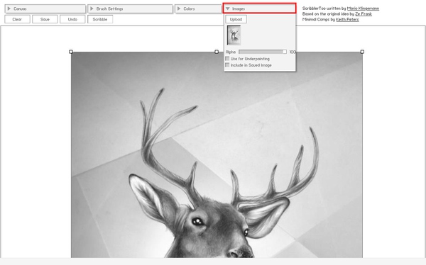
Task: Click the deer image on canvas
Action: click(217, 154)
